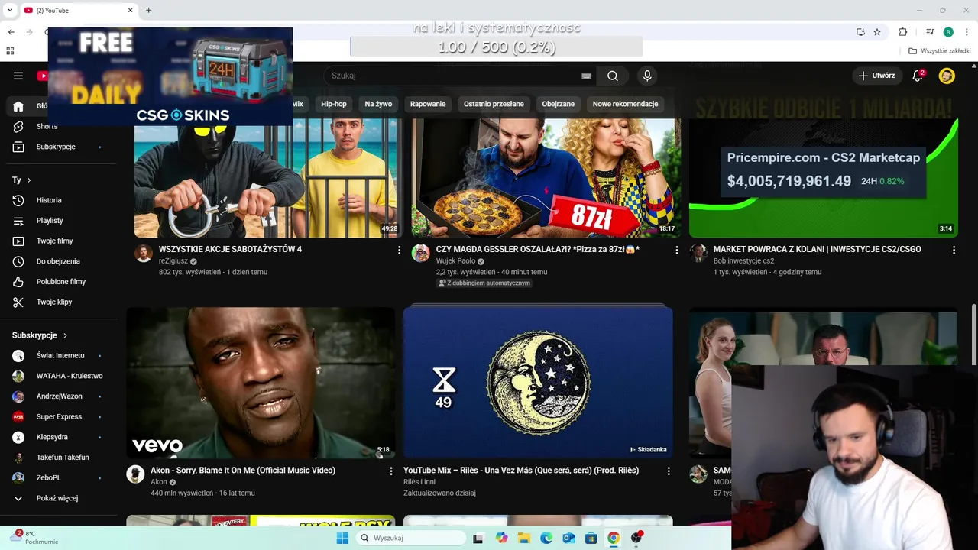This screenshot has width=978, height=550.
Task: Open Subskrypcje in the sidebar
Action: [x=56, y=147]
